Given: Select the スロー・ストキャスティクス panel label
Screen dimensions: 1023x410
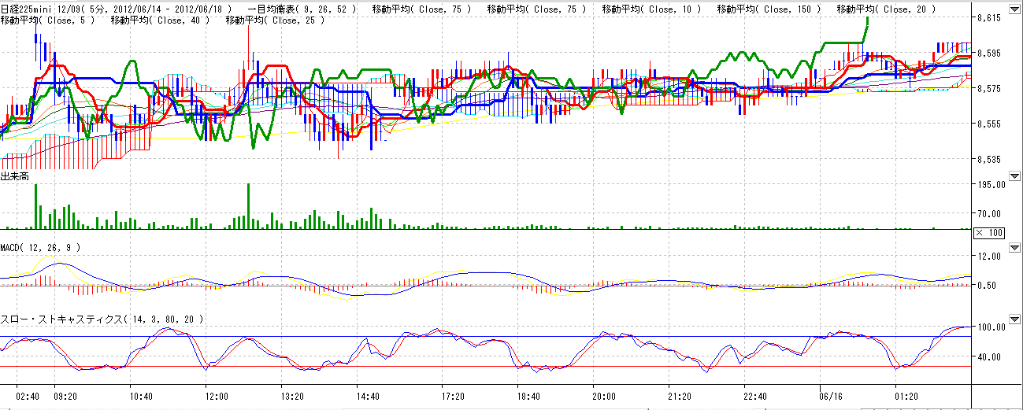Looking at the screenshot, I should (102, 320).
